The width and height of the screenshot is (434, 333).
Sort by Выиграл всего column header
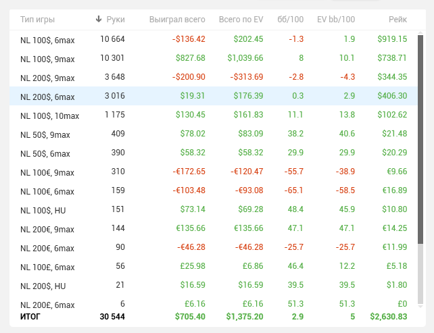tap(176, 19)
